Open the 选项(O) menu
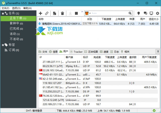 (x=16, y=8)
